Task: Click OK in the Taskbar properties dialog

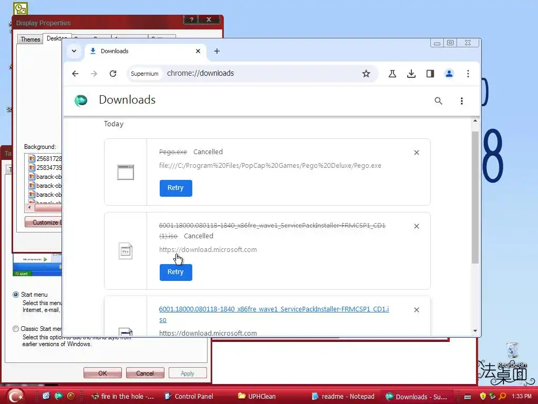Action: pyautogui.click(x=102, y=373)
